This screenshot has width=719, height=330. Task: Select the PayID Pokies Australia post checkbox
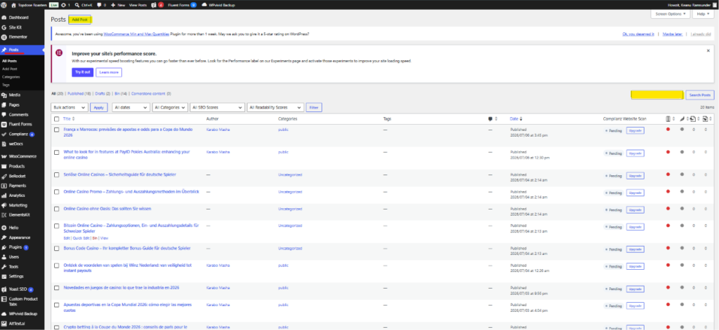[56, 152]
